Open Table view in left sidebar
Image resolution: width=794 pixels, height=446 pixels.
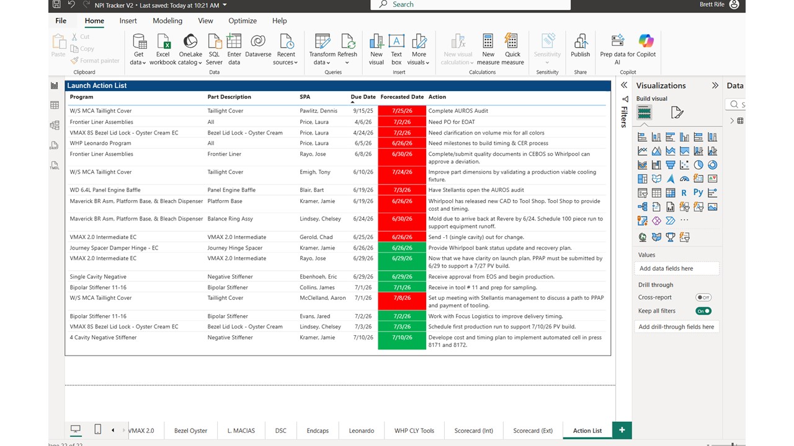pos(55,105)
